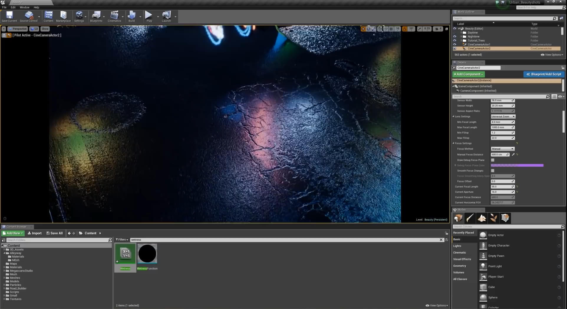Viewport: 567px width, 309px height.
Task: Select the Paint mode brush icon
Action: click(x=470, y=218)
